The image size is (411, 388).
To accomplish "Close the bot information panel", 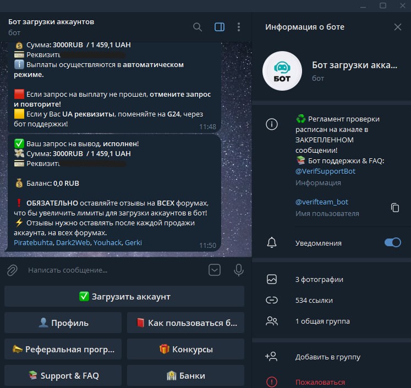I will coord(398,27).
